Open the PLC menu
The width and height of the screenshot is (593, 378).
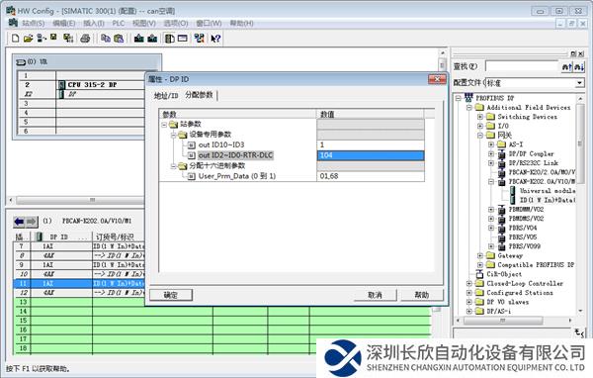[119, 23]
